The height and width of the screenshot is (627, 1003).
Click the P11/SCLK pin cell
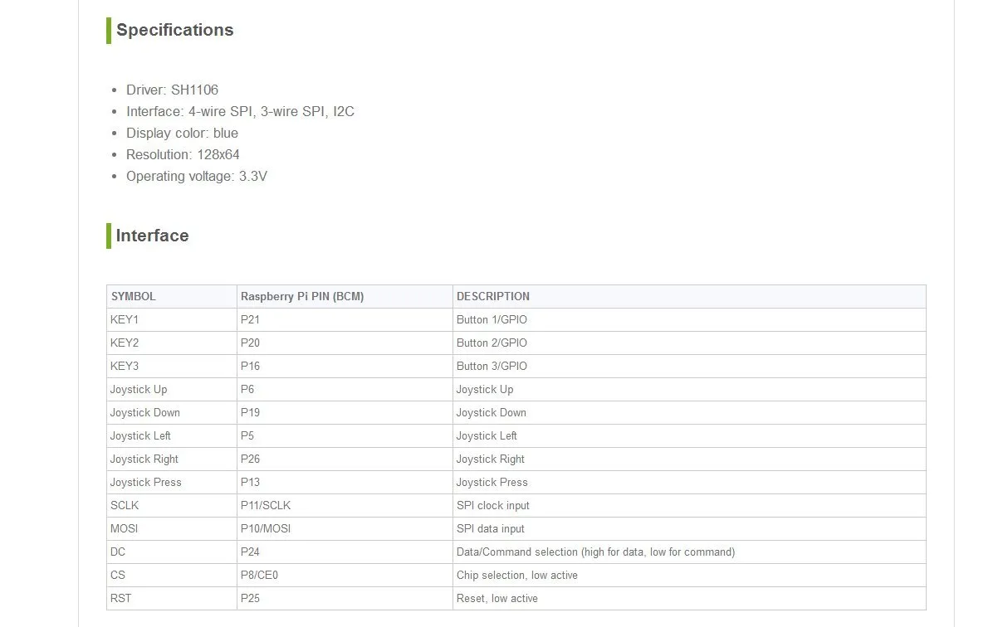coord(266,505)
